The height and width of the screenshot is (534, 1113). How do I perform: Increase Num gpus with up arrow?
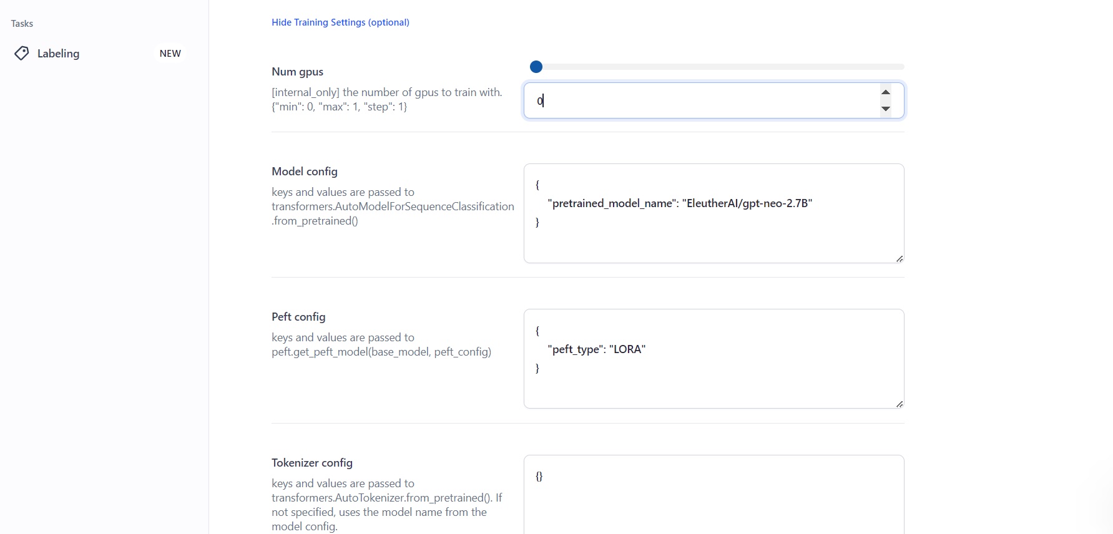click(885, 92)
